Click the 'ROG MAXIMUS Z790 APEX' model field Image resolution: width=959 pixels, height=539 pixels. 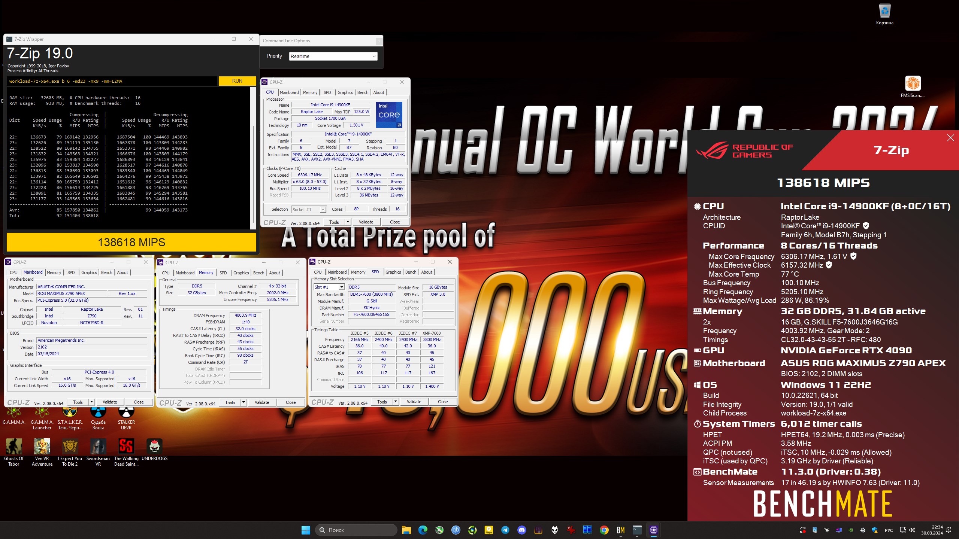pos(72,293)
